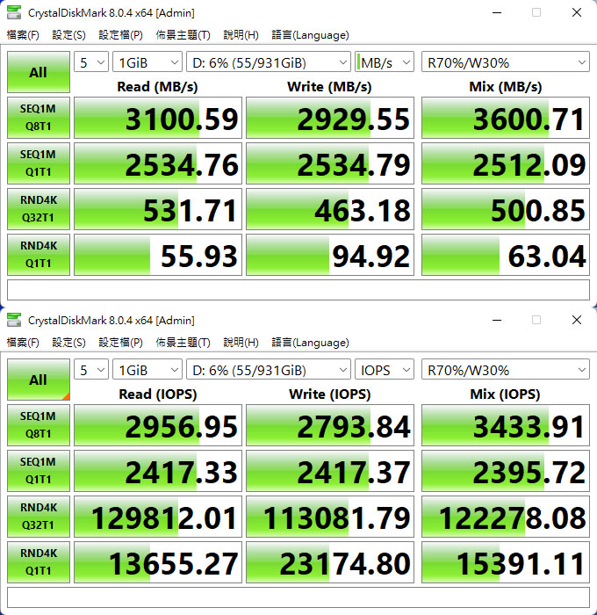Close the top CrystalDiskMark window
The image size is (597, 615).
pyautogui.click(x=577, y=12)
